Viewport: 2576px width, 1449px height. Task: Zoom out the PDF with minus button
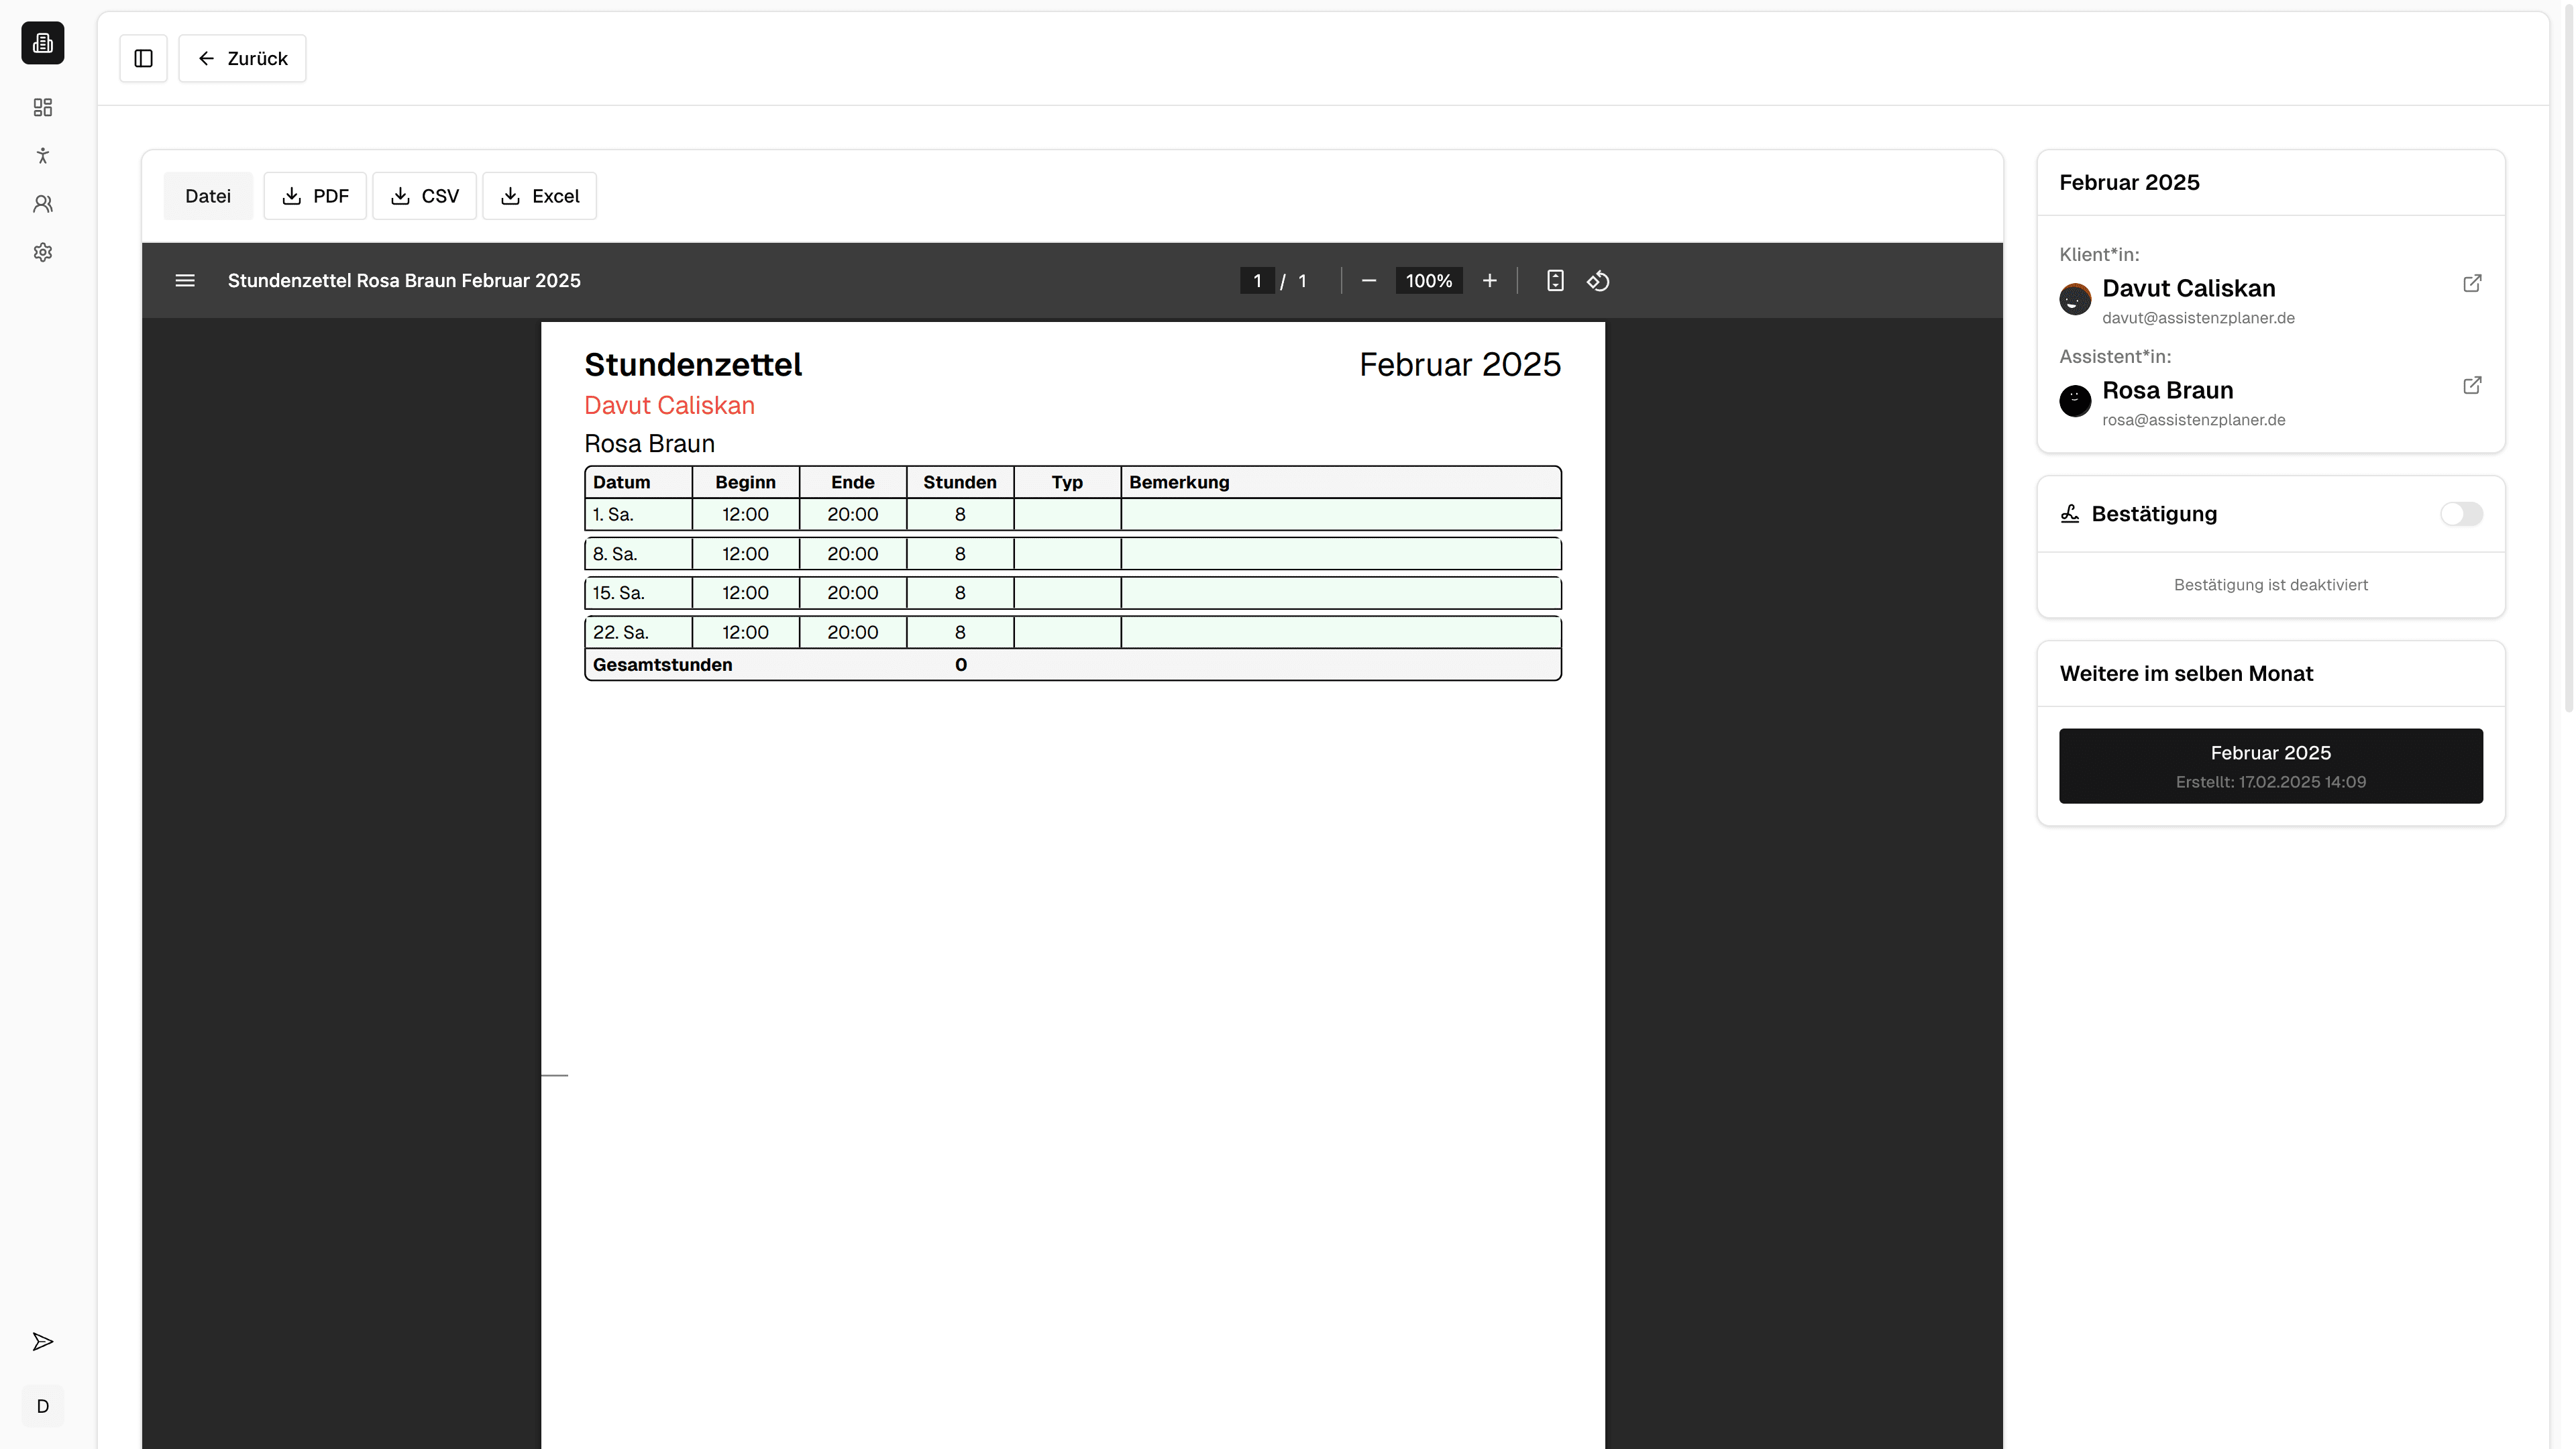pyautogui.click(x=1369, y=281)
